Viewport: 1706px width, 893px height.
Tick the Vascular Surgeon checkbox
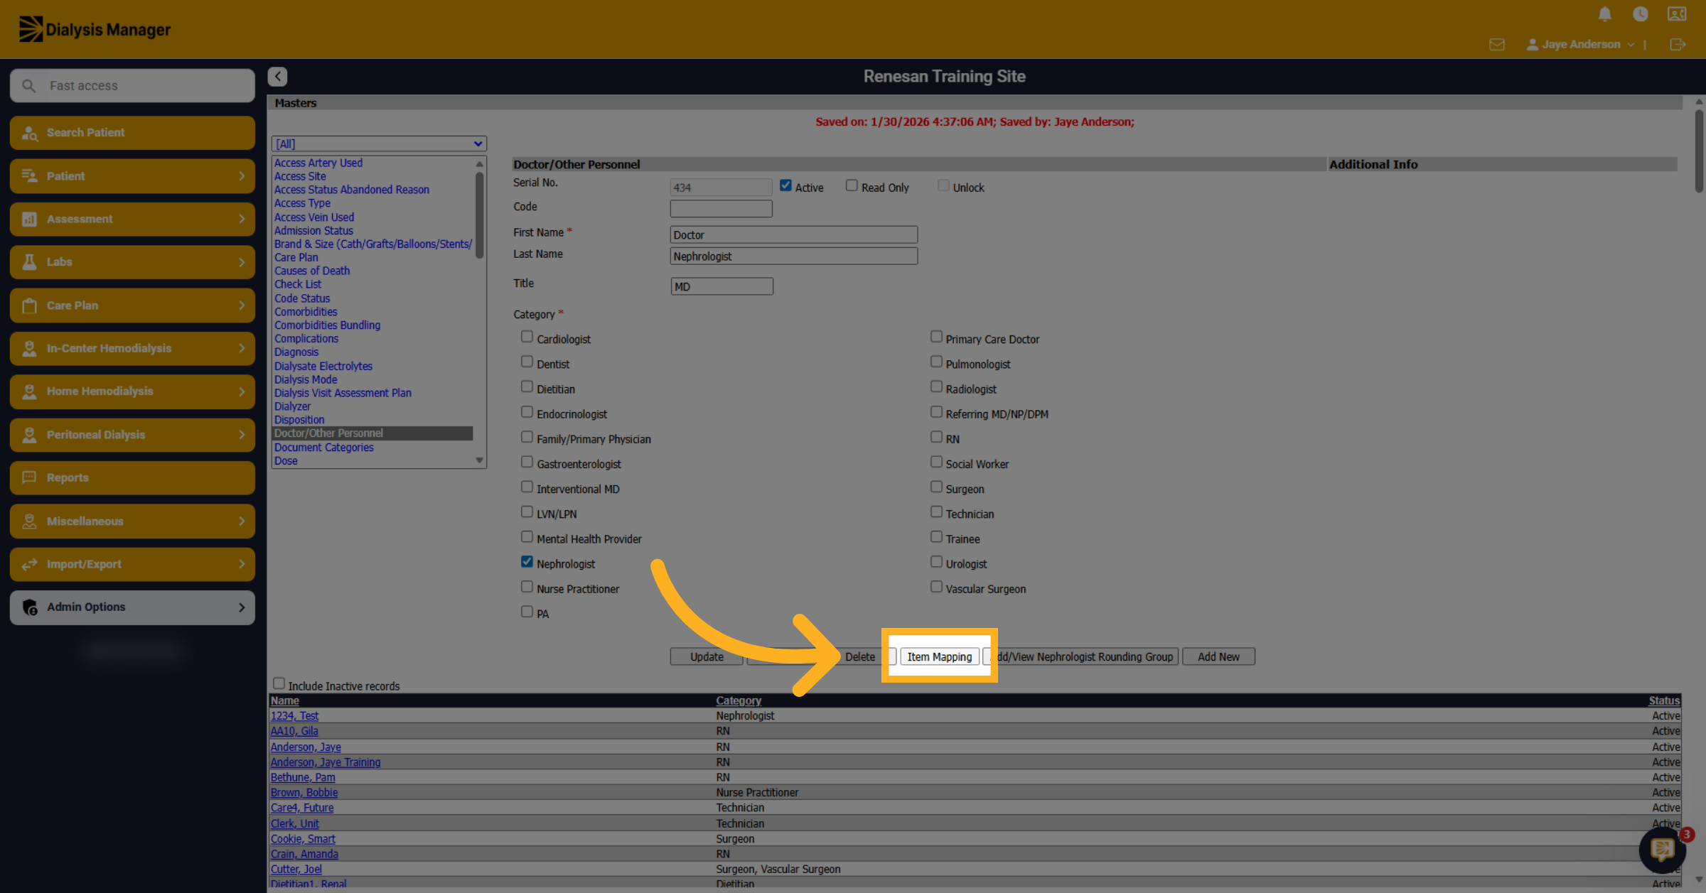[936, 587]
